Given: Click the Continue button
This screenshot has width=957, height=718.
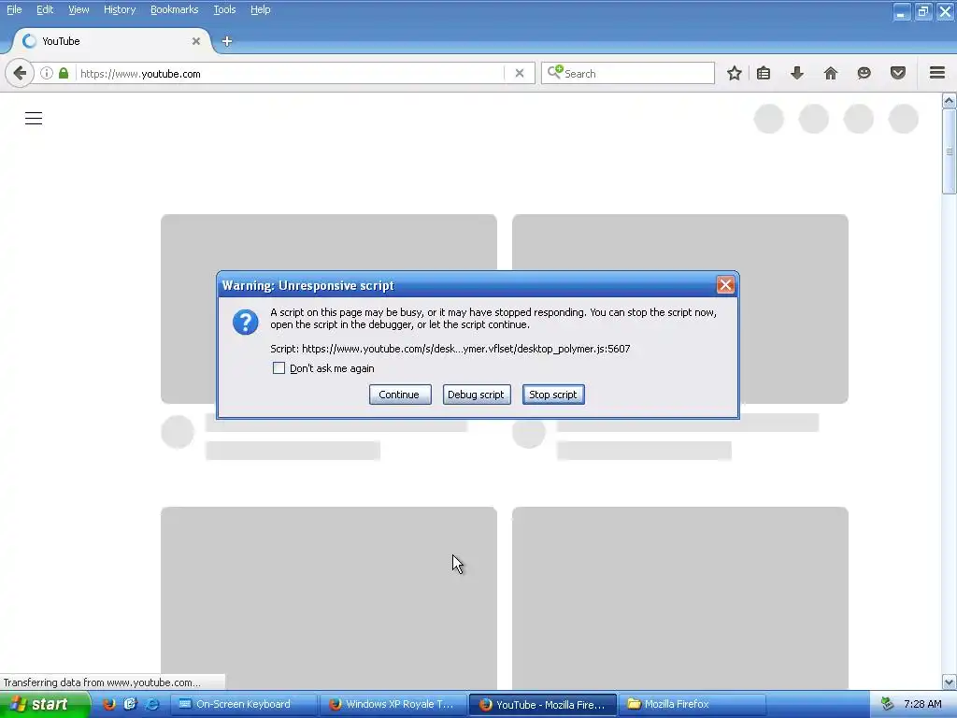Looking at the screenshot, I should 400,395.
